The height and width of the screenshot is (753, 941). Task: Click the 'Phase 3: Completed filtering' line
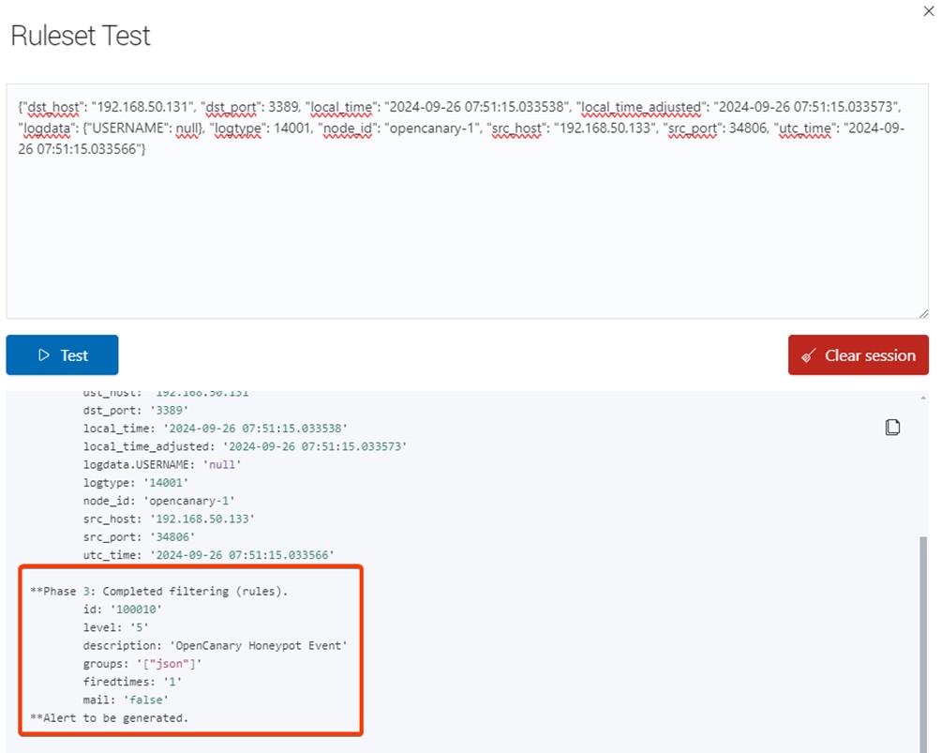click(172, 592)
